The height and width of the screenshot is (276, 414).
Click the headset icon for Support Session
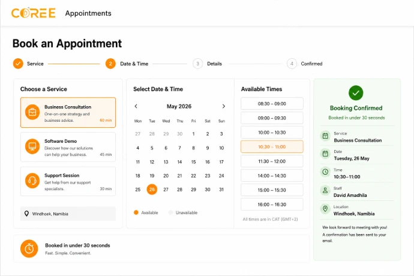pyautogui.click(x=32, y=181)
